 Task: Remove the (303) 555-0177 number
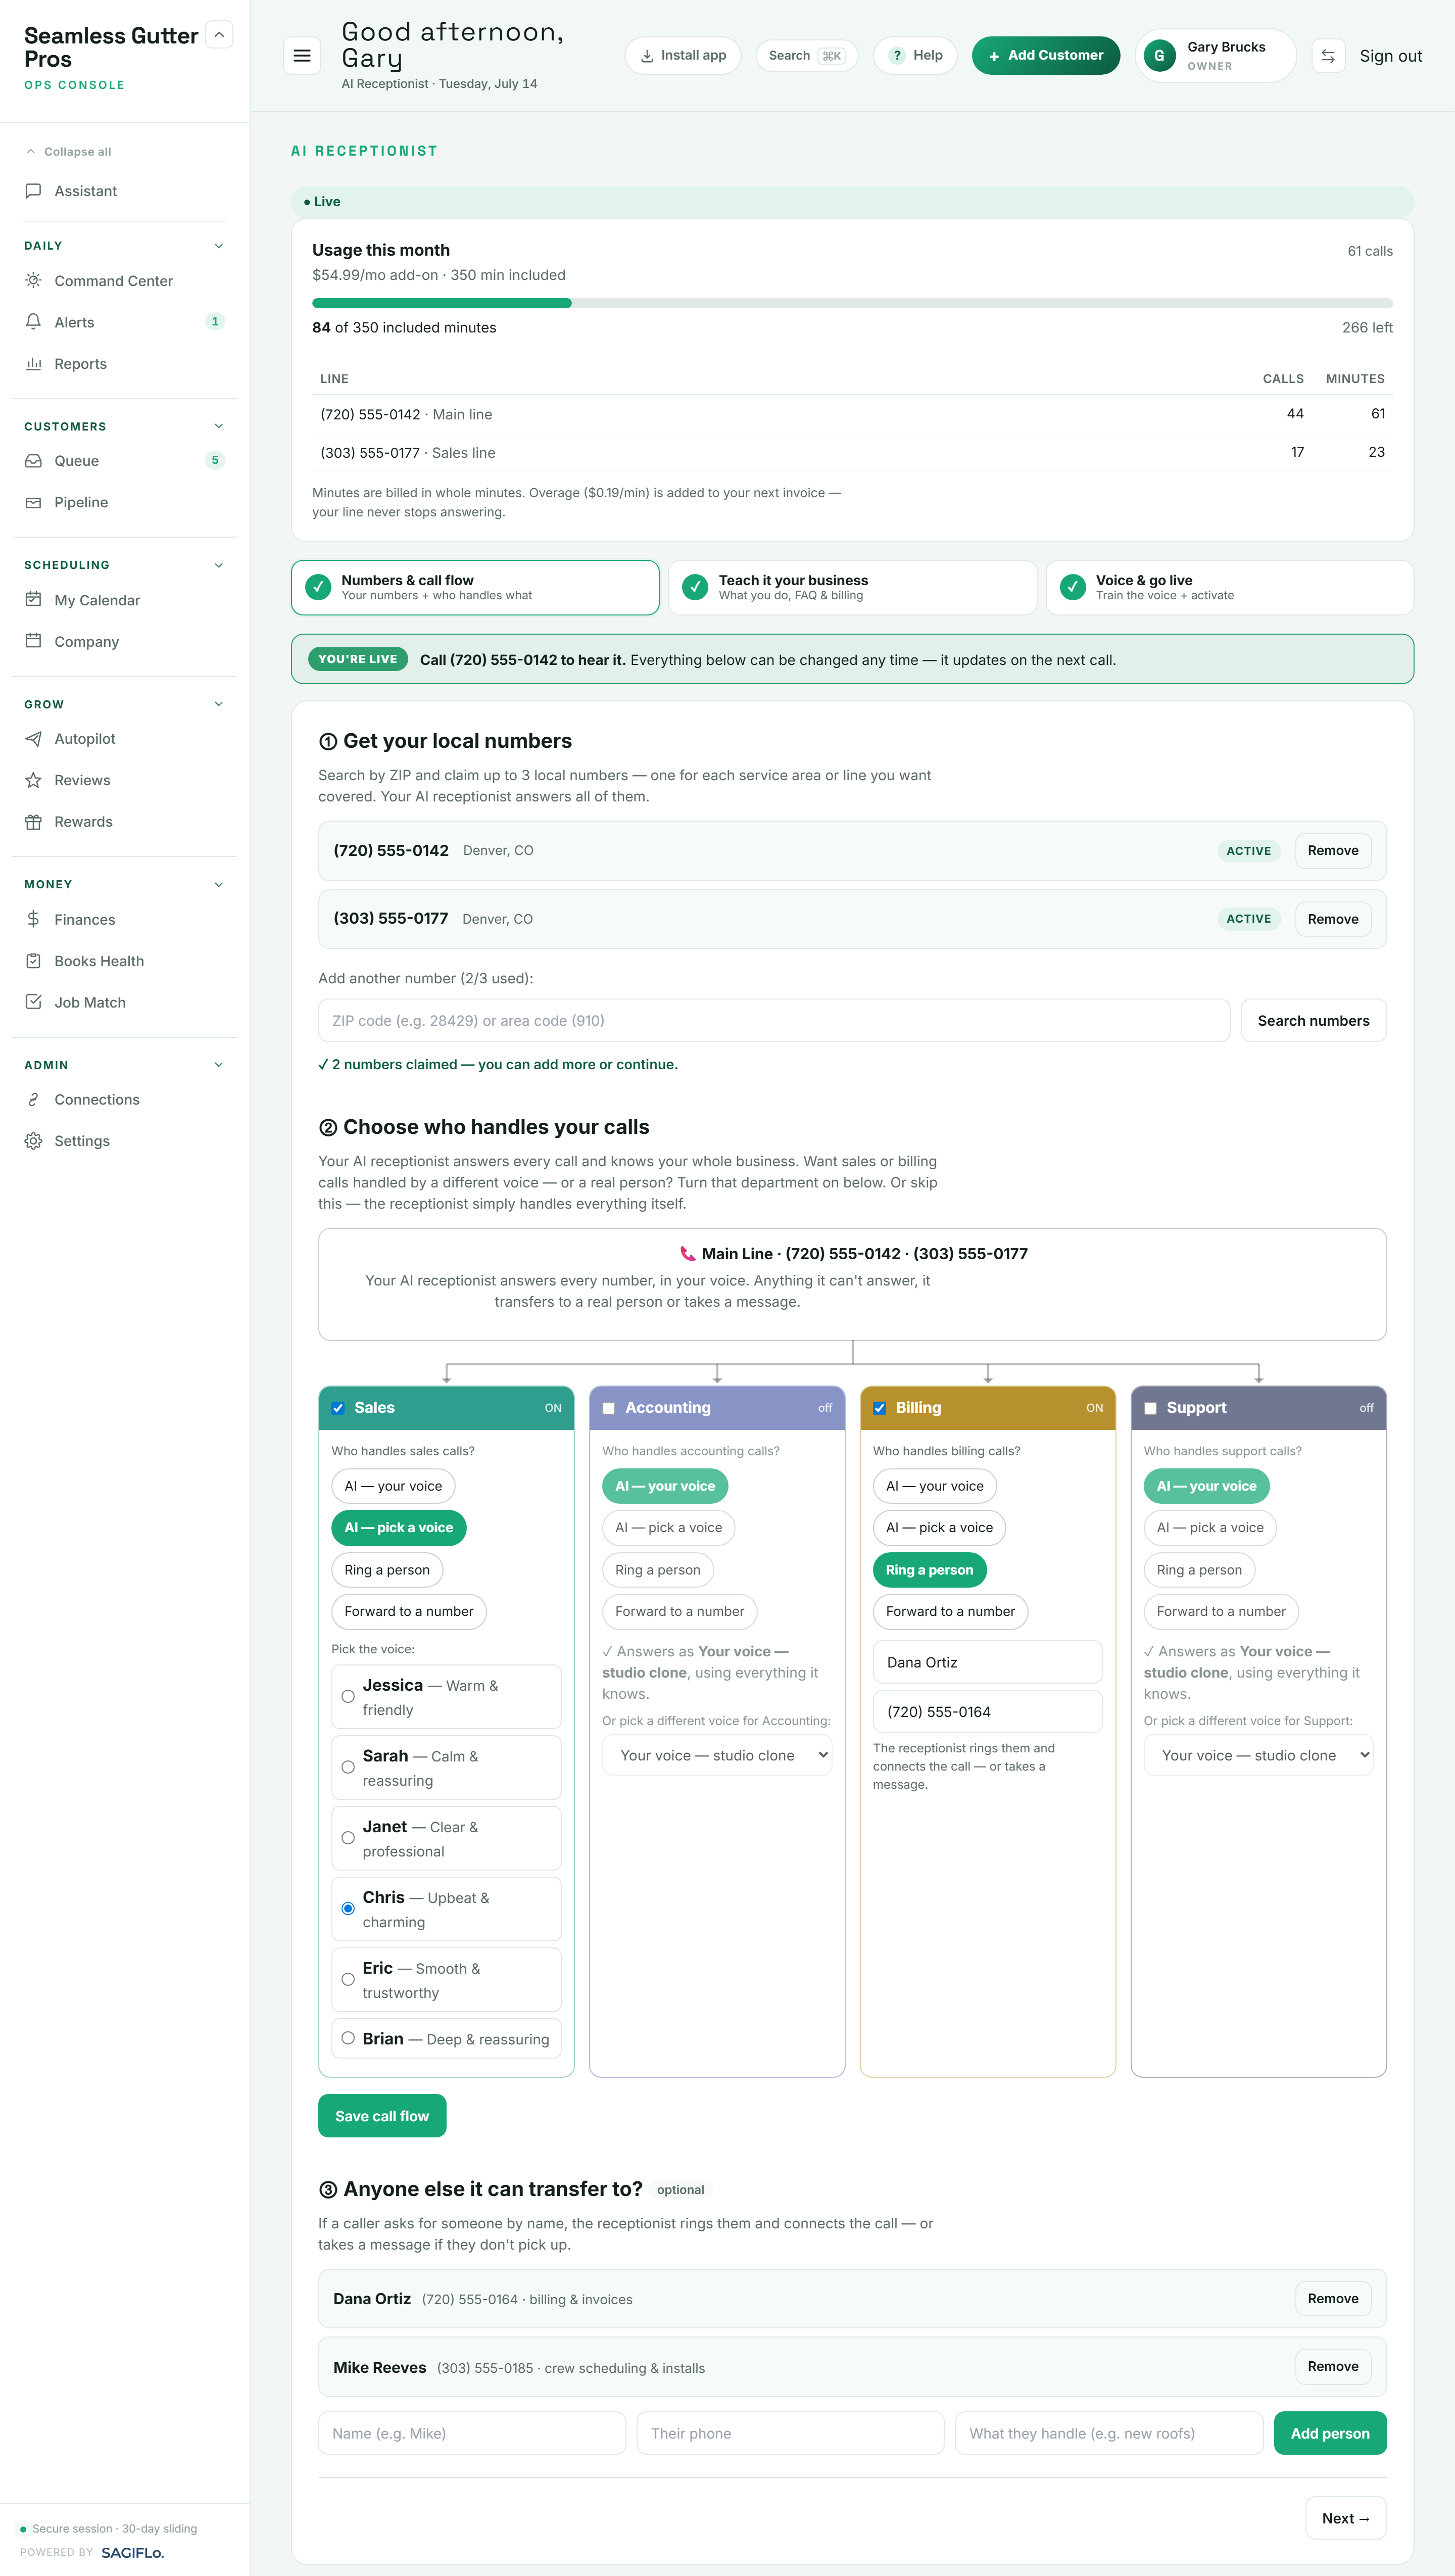click(x=1332, y=919)
